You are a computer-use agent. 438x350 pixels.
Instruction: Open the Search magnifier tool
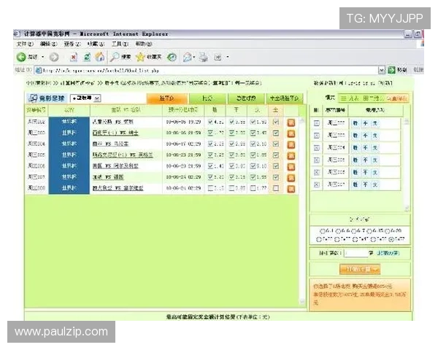[x=115, y=57]
